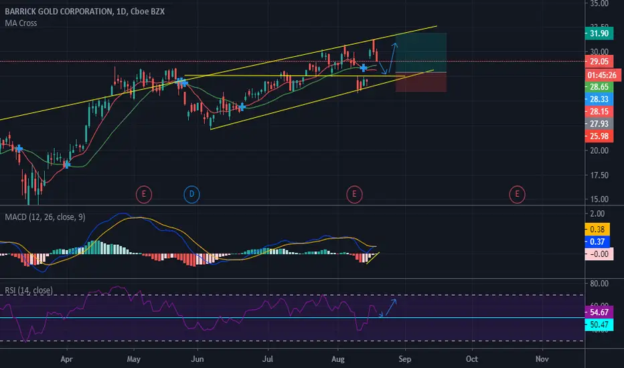
Task: Select the MA Cross indicator label
Action: point(21,23)
